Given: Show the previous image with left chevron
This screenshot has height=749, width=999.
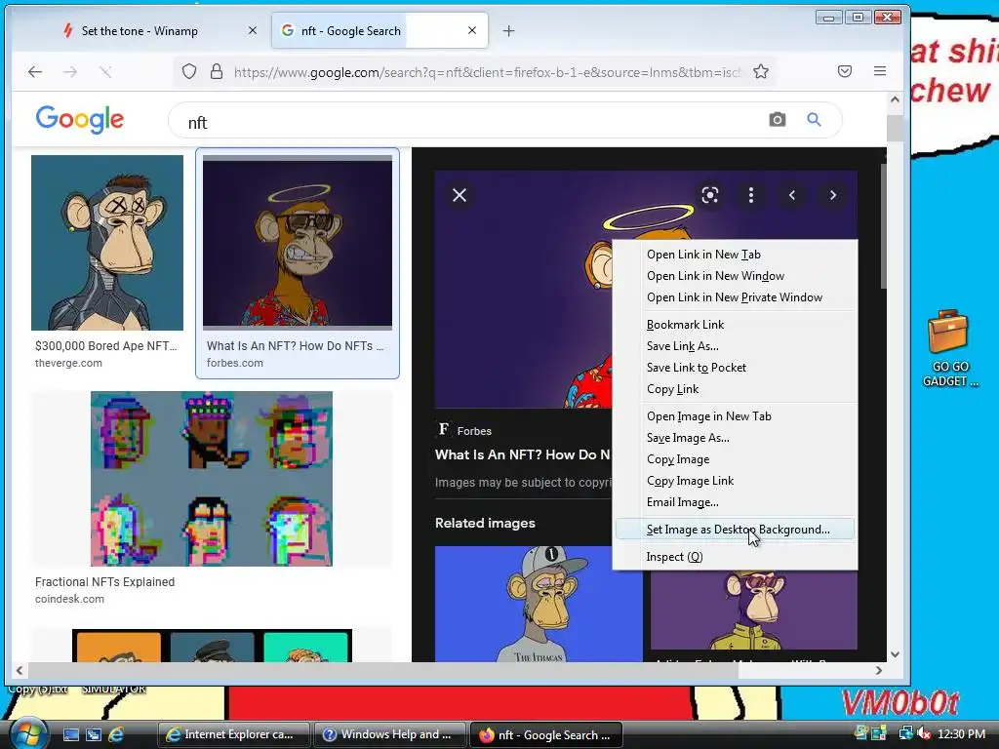Looking at the screenshot, I should [792, 195].
